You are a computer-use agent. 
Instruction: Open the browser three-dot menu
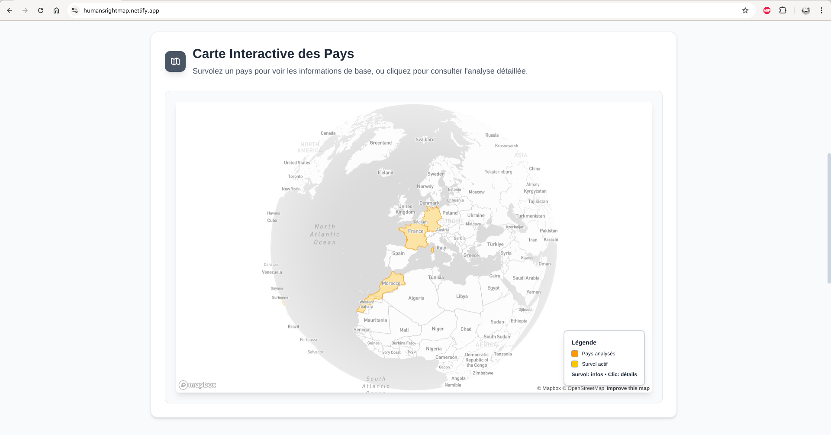(821, 10)
